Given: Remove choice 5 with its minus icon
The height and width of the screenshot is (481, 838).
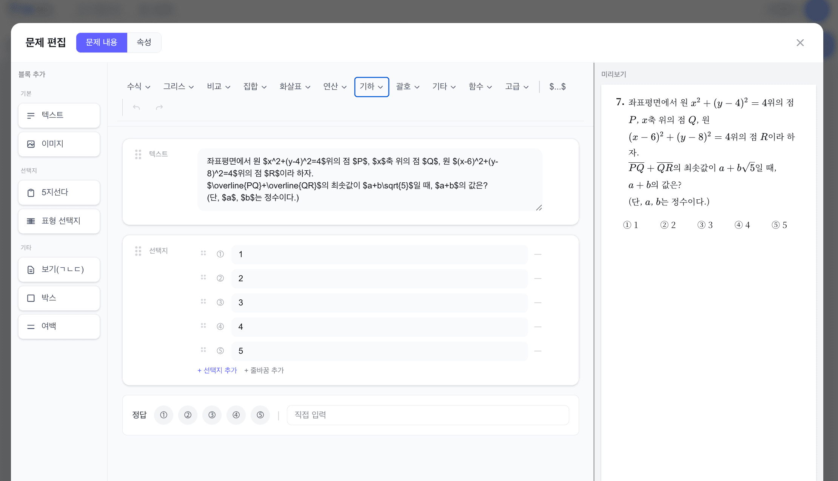Looking at the screenshot, I should click(538, 351).
